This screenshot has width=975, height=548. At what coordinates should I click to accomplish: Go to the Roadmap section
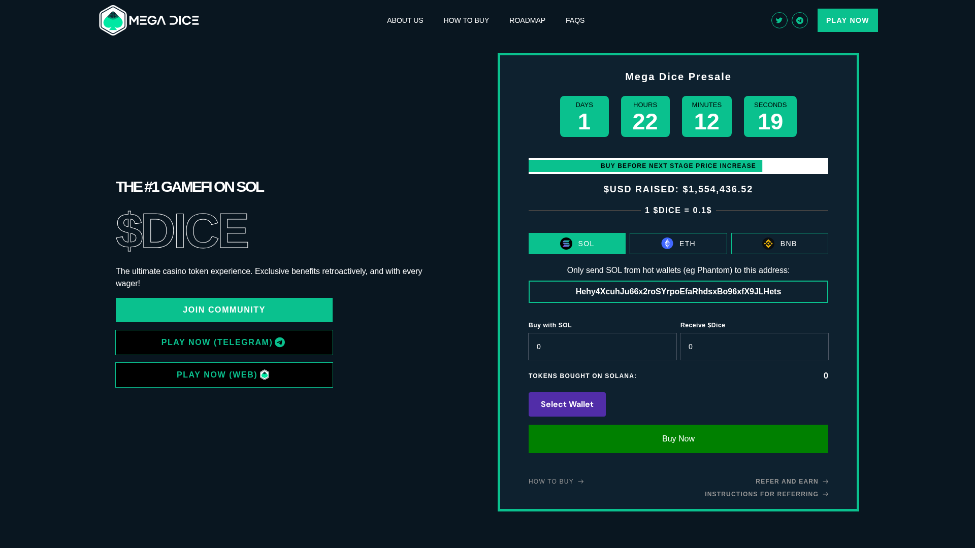tap(527, 20)
